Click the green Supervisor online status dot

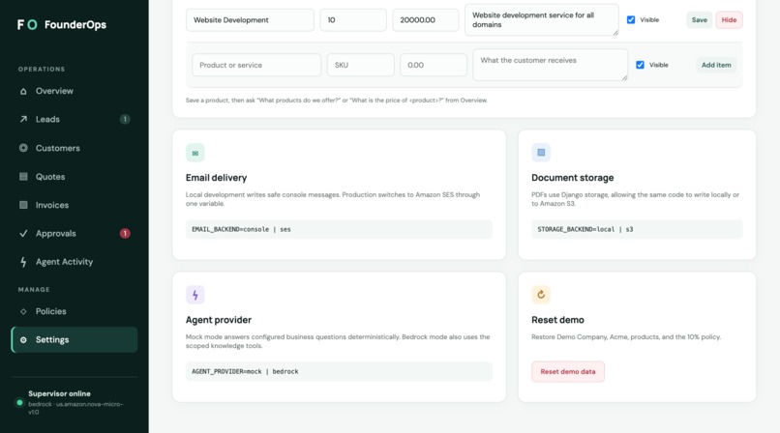click(20, 402)
